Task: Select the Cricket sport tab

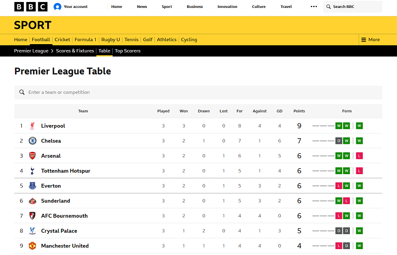Action: 63,40
